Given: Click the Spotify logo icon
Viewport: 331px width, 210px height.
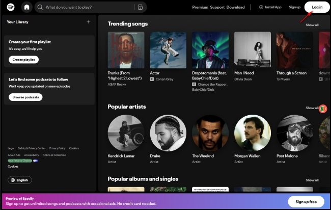Looking at the screenshot, I should pyautogui.click(x=11, y=7).
